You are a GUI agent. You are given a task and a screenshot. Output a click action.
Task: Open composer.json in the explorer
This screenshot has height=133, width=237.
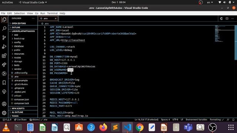pyautogui.click(x=23, y=99)
